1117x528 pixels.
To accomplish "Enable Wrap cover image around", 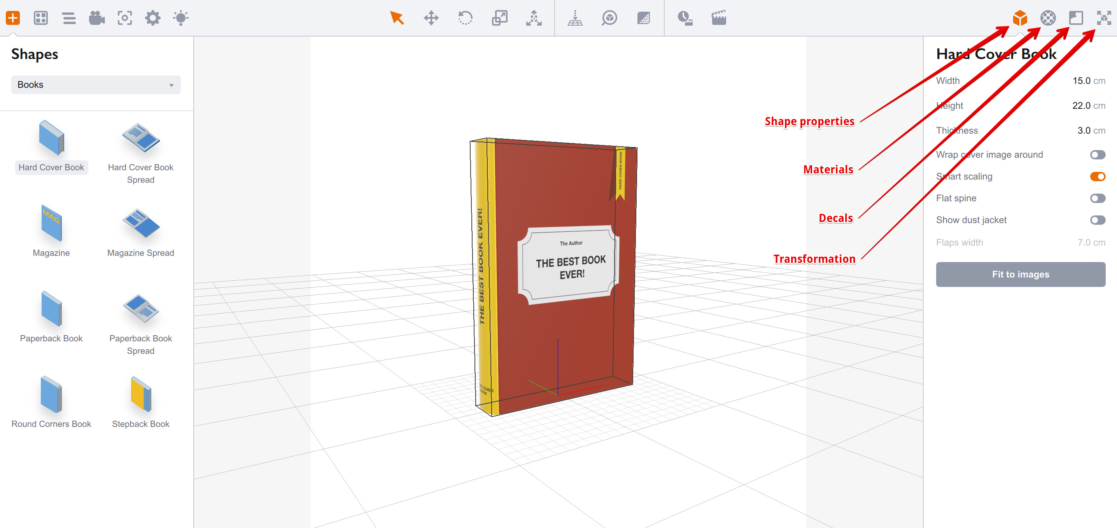I will tap(1098, 154).
